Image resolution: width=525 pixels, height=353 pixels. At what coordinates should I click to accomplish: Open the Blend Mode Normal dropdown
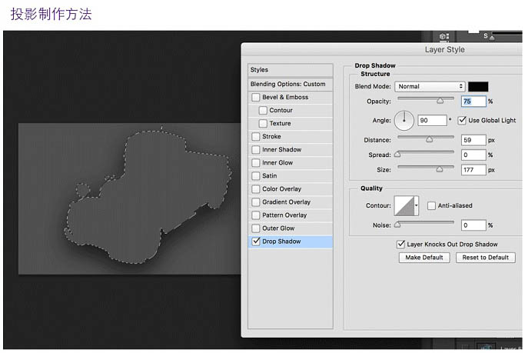pos(430,86)
